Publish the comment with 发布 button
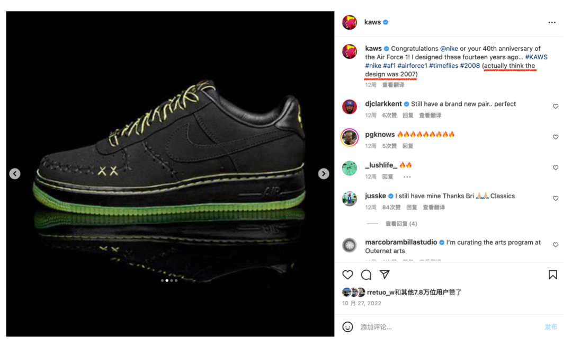Viewport: 572px width, 345px height. click(x=551, y=327)
